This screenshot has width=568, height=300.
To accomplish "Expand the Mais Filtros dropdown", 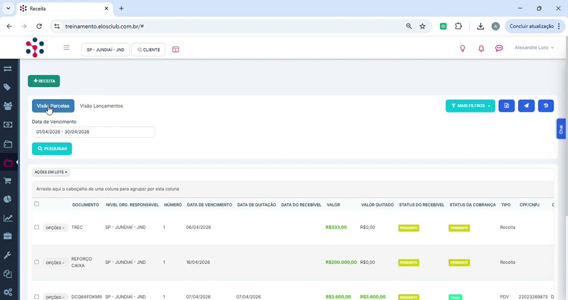I will coord(470,106).
